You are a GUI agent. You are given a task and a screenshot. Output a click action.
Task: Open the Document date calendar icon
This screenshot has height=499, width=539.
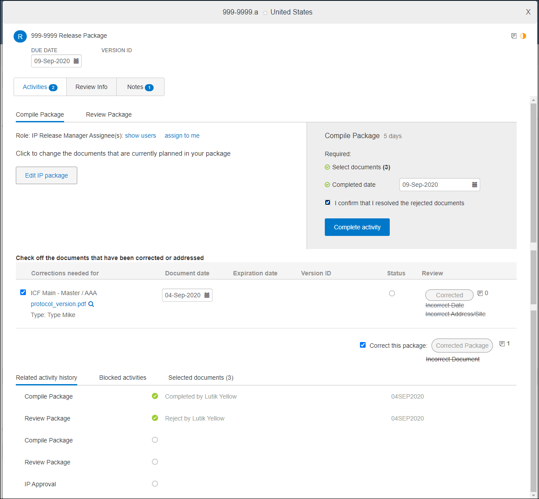[207, 295]
